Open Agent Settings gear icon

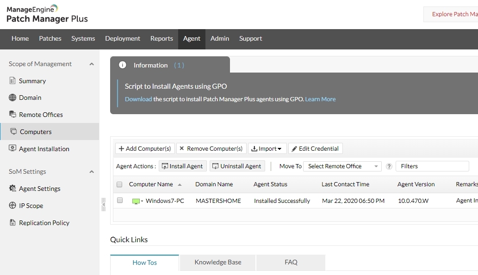(12, 189)
